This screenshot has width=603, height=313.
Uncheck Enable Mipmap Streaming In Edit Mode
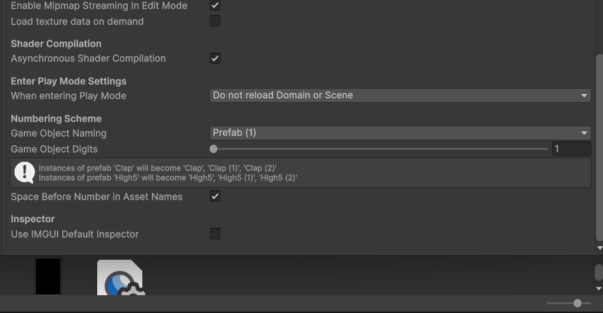point(215,5)
